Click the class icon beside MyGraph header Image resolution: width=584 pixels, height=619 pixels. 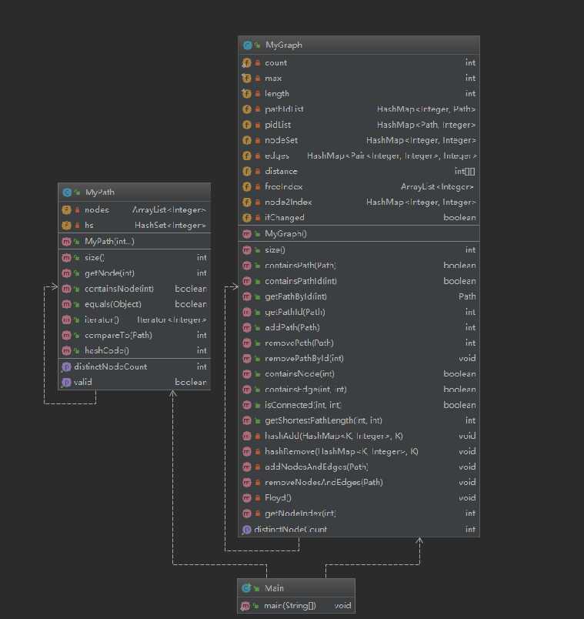248,45
